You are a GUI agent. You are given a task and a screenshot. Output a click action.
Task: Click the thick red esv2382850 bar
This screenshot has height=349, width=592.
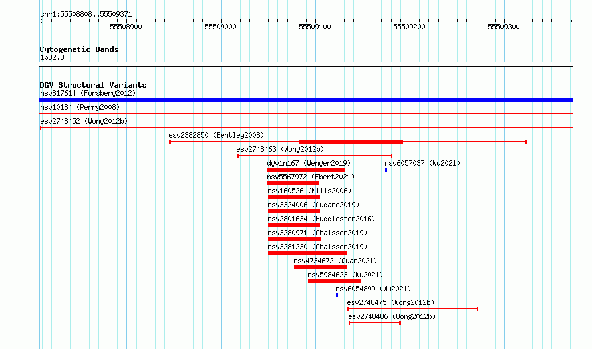[x=351, y=142]
